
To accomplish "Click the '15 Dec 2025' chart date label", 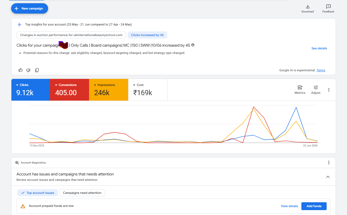I will click(x=37, y=146).
